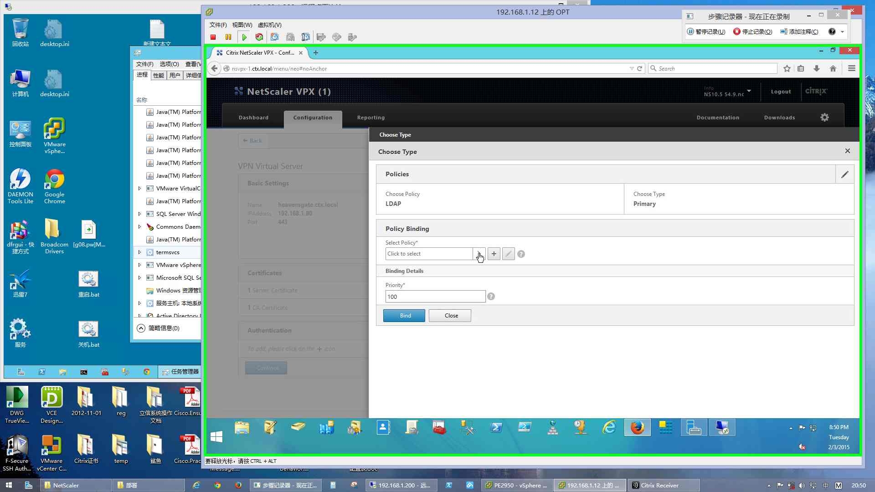The width and height of the screenshot is (875, 492).
Task: Open the Documentation link
Action: 718,118
